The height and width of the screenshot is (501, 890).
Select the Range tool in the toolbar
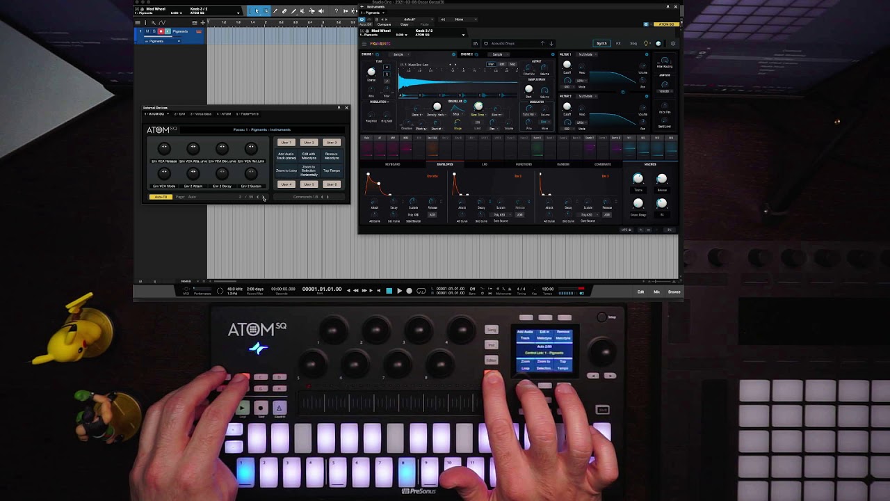pyautogui.click(x=266, y=11)
